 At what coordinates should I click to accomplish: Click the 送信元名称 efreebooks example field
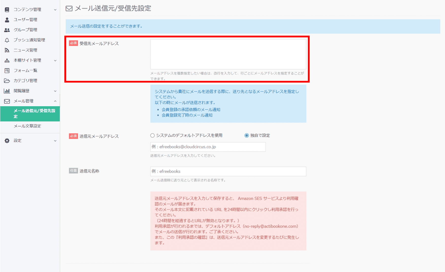pyautogui.click(x=228, y=171)
